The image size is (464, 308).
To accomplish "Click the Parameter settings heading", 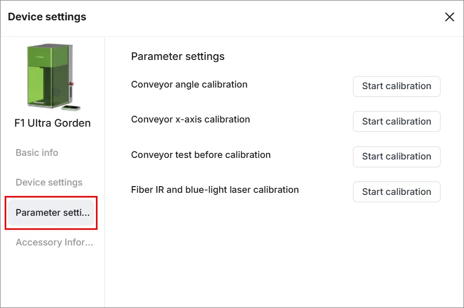I will pos(178,56).
